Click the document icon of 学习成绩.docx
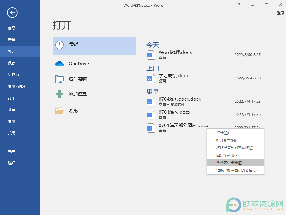286x215 pixels. click(x=151, y=78)
